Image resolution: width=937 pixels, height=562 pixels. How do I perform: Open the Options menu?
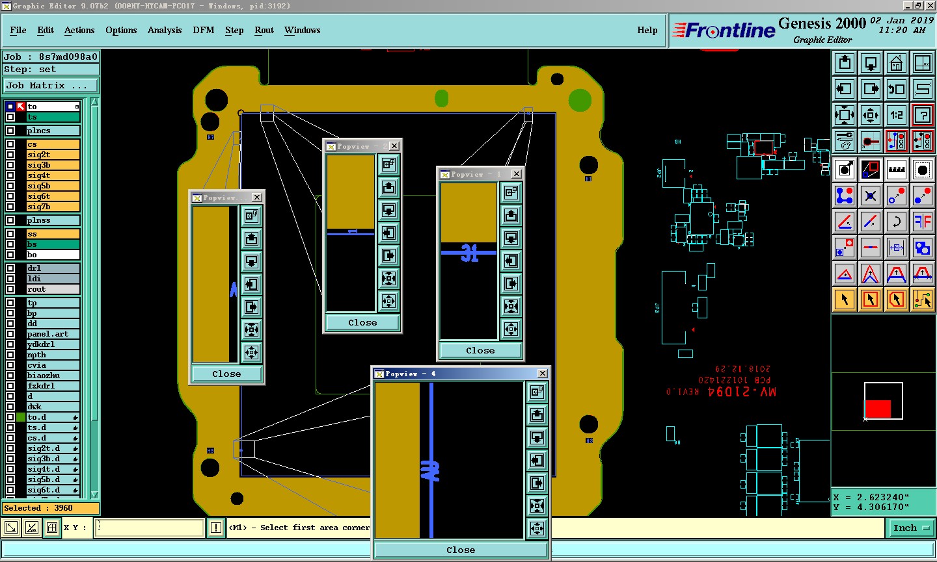pyautogui.click(x=121, y=30)
